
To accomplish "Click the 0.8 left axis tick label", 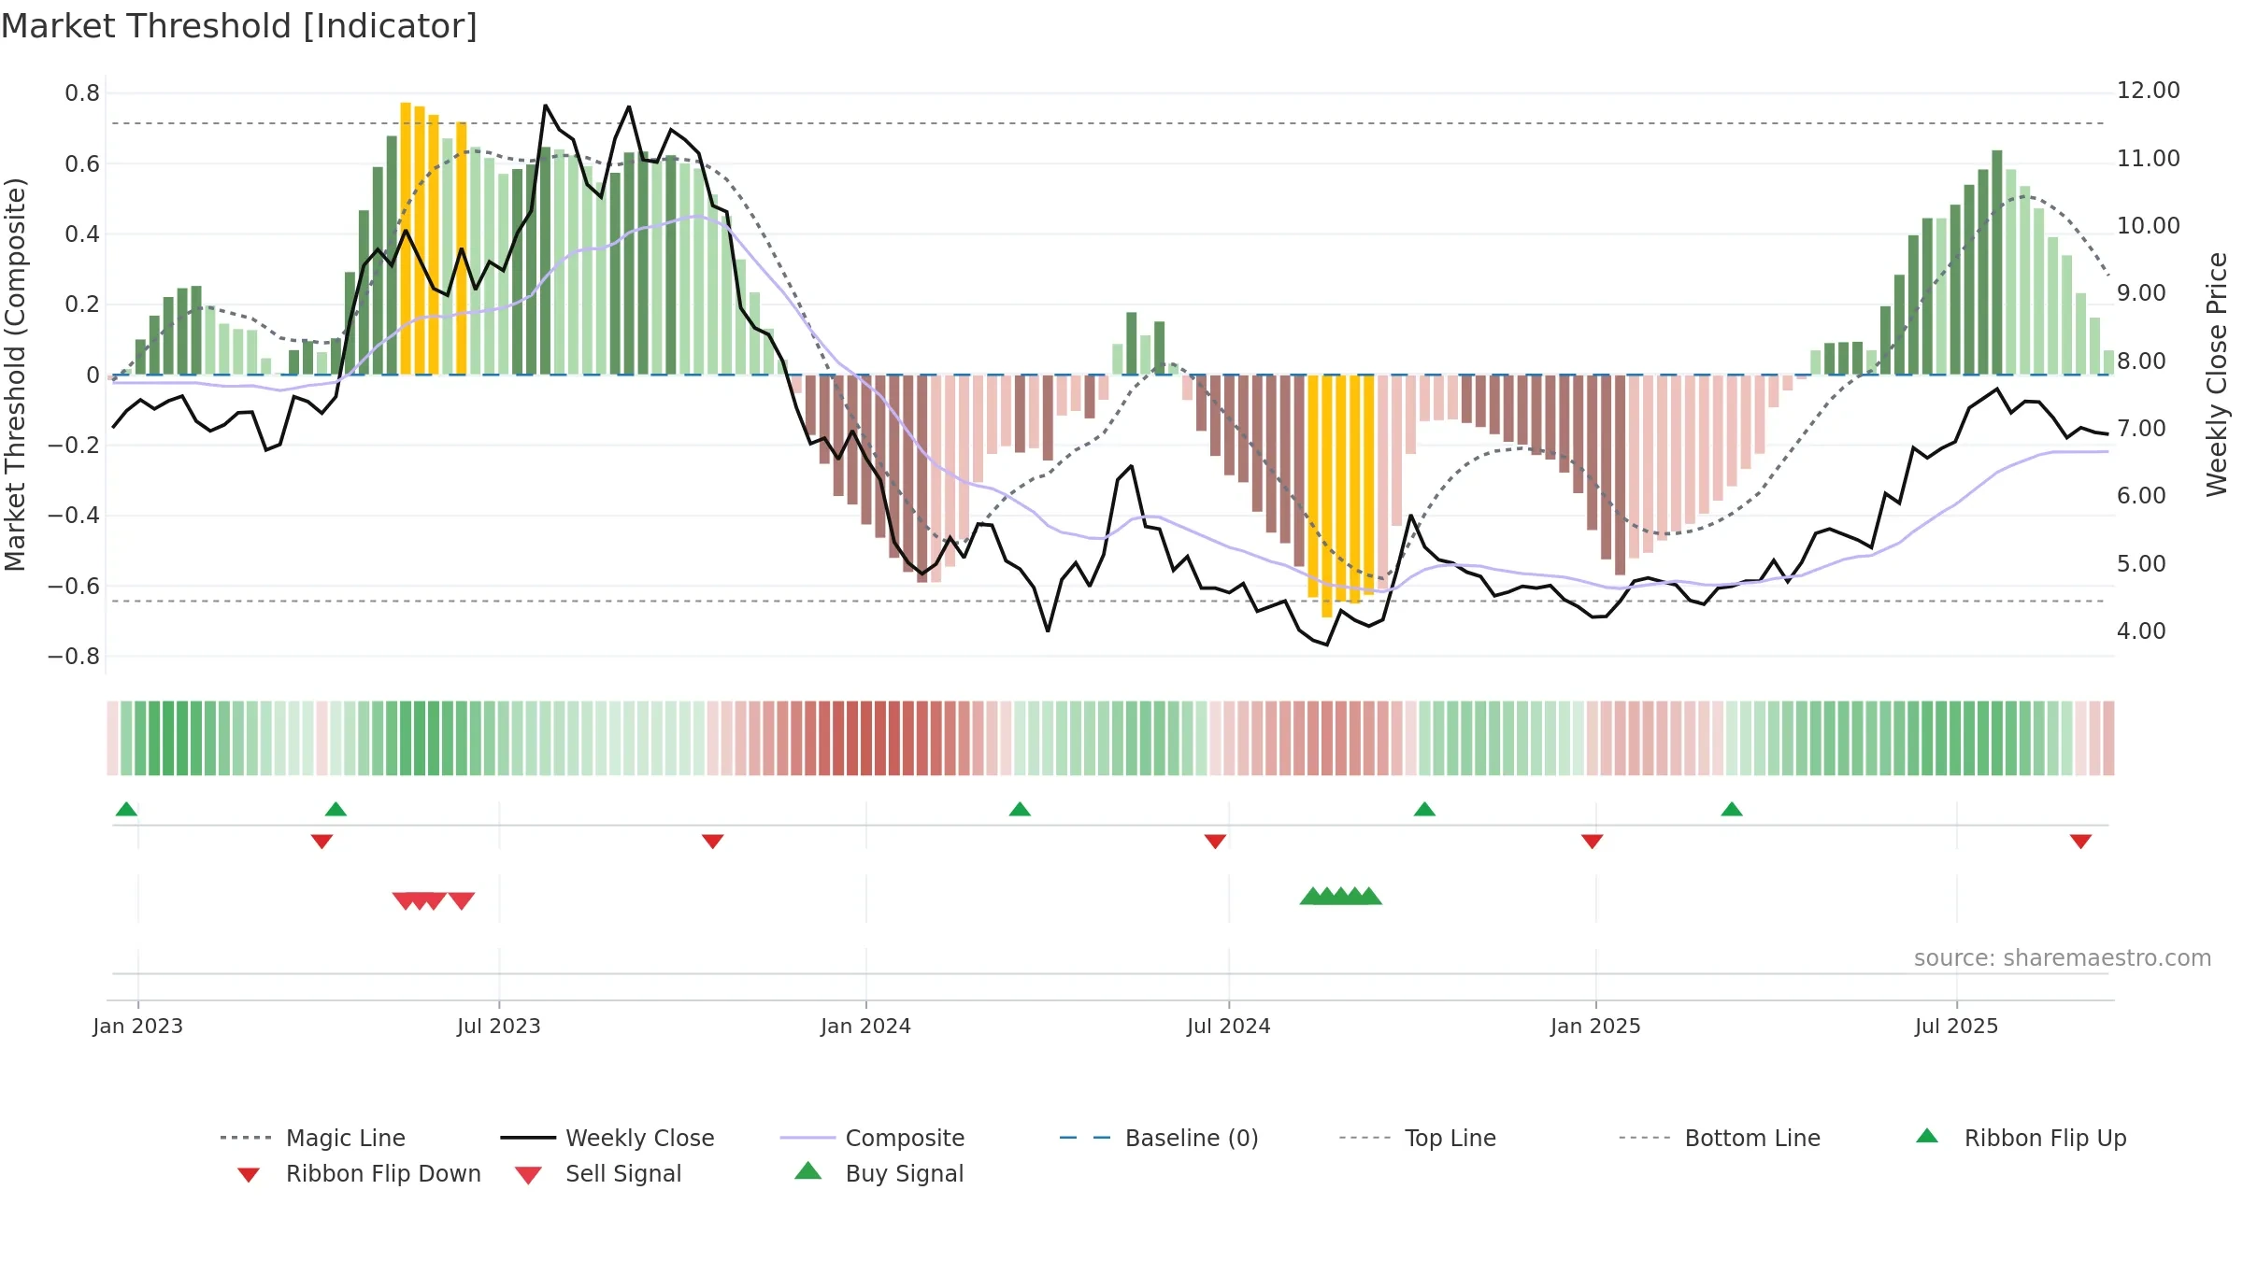I will tap(82, 93).
